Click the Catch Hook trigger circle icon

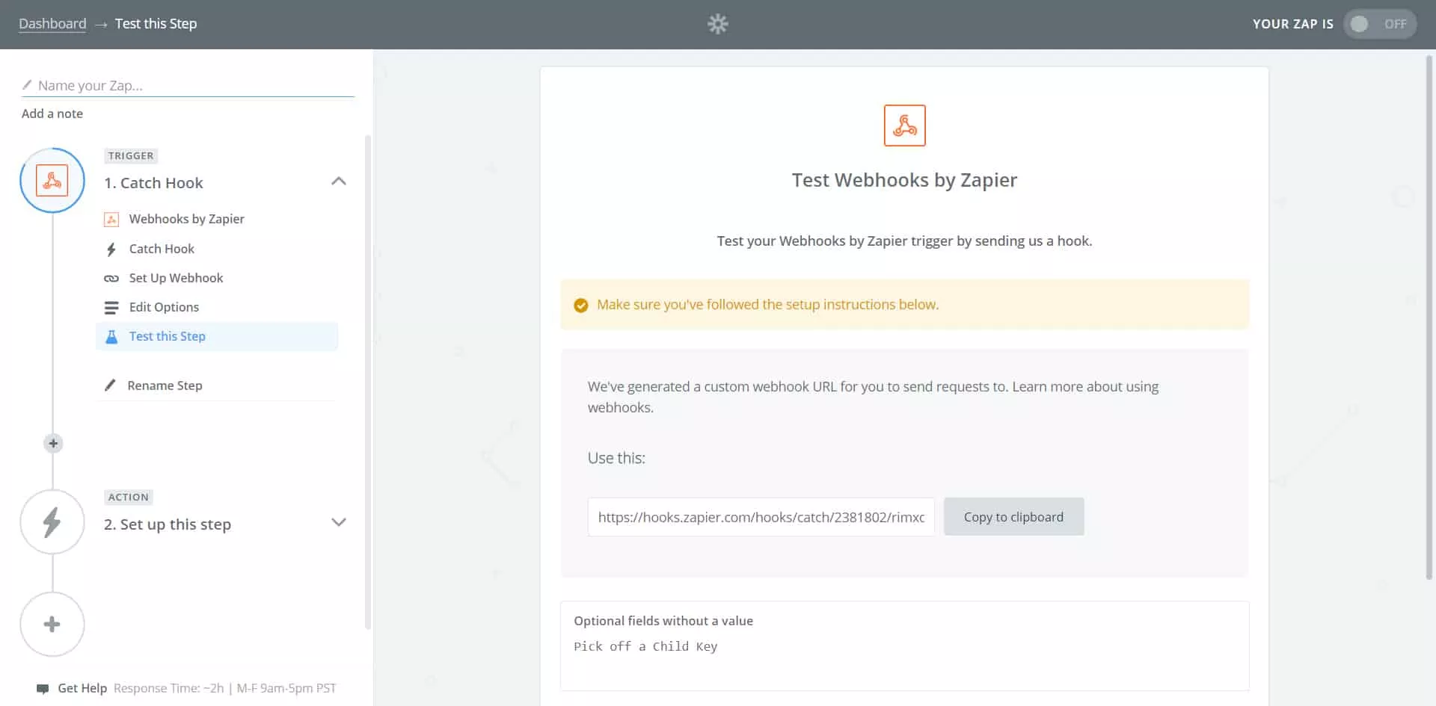tap(52, 181)
